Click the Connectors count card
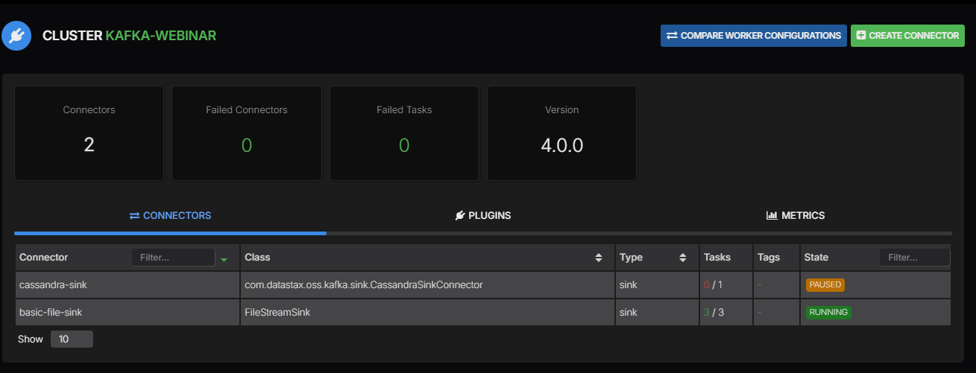 click(89, 133)
